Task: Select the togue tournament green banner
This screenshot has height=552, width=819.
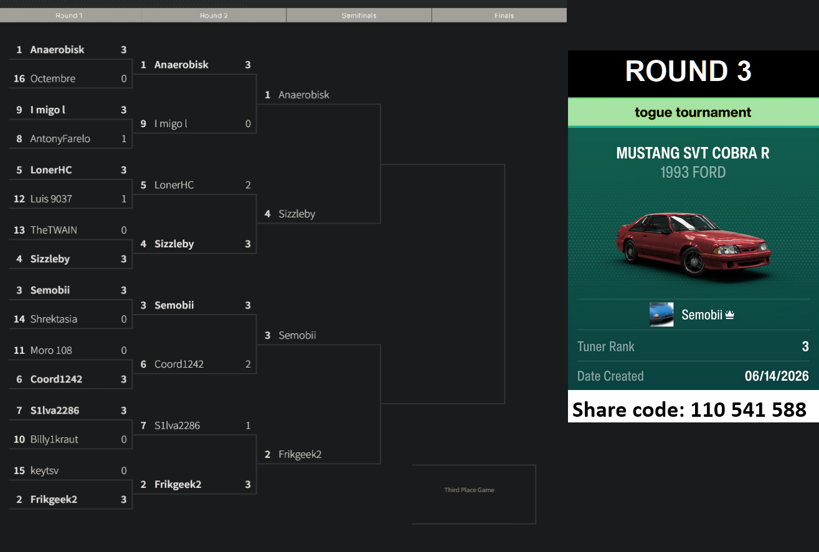Action: [x=693, y=113]
